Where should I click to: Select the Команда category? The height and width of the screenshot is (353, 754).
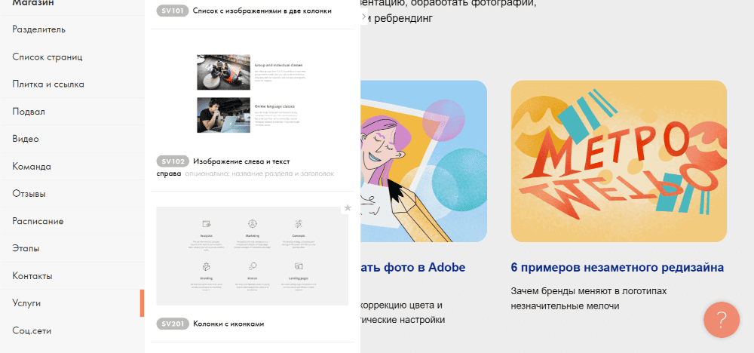coord(72,167)
